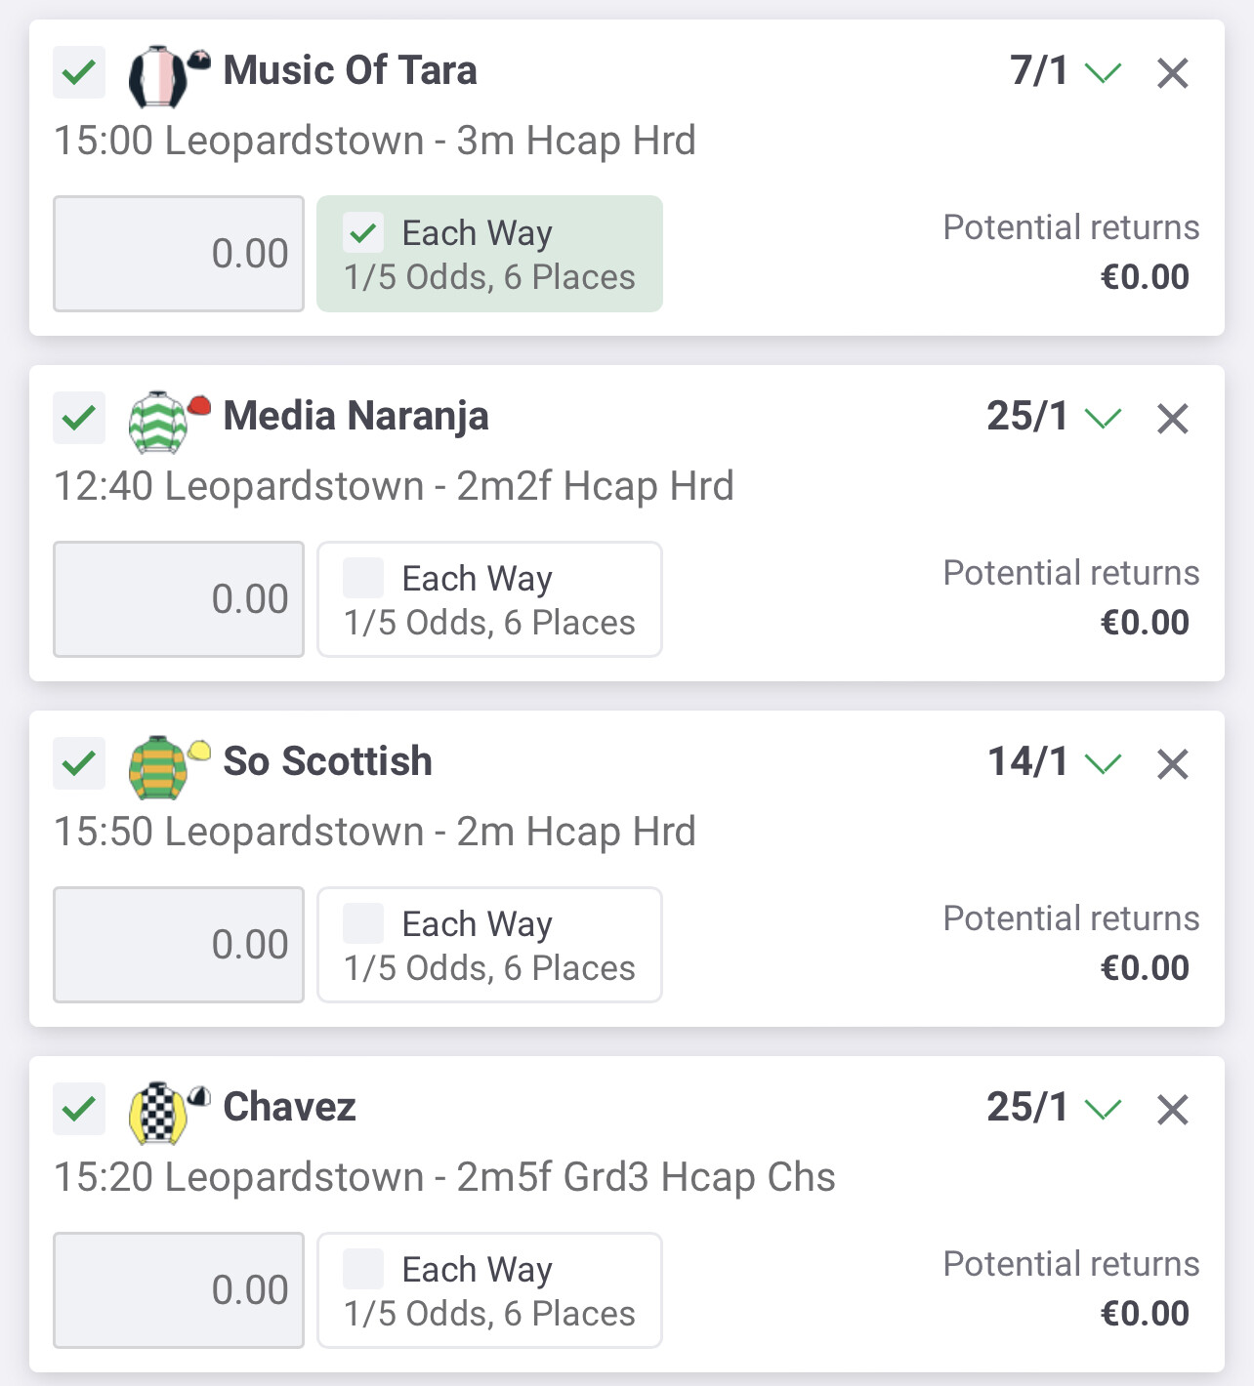1254x1386 pixels.
Task: Enable Each Way for Media Naranja
Action: [363, 579]
